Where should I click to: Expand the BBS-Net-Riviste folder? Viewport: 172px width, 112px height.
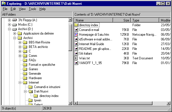(x=20, y=42)
